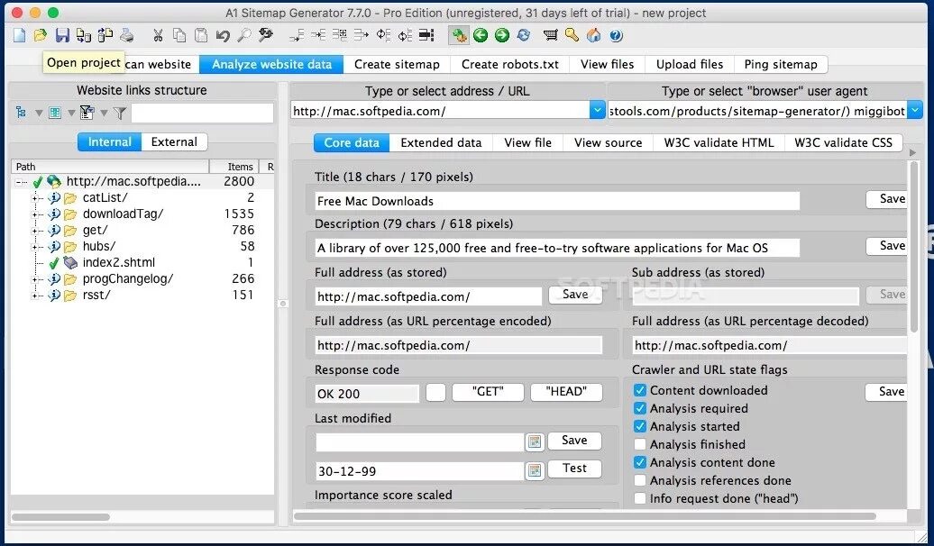Check the Analysis references done checkbox
This screenshot has height=546, width=934.
tap(640, 480)
